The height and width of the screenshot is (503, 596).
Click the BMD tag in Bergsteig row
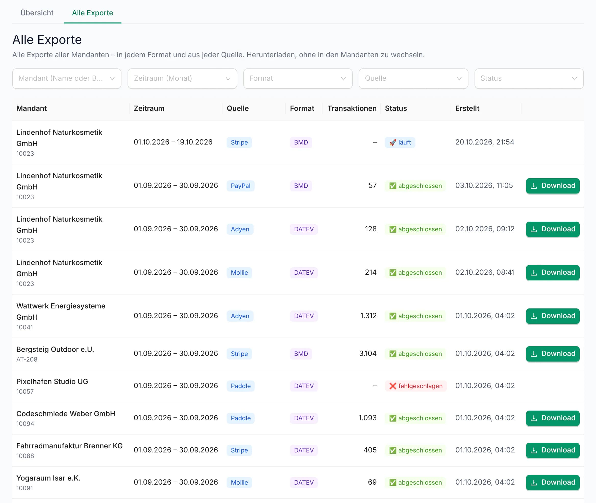(301, 354)
